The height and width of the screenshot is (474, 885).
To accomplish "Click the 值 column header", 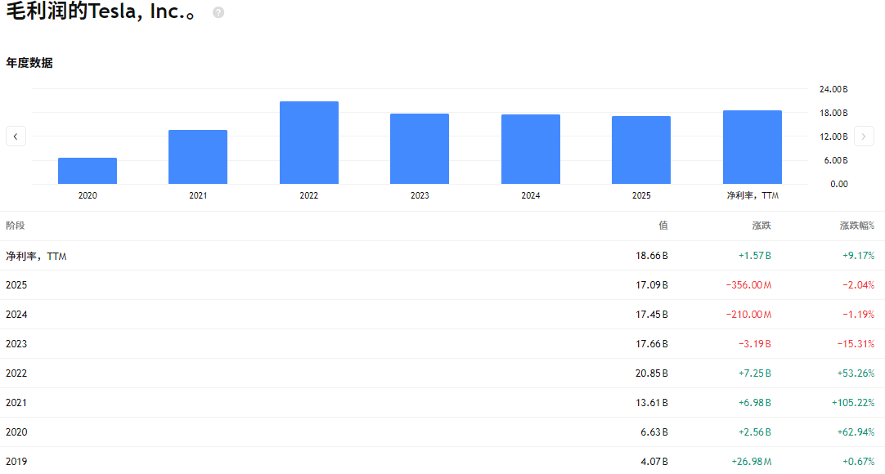I will coord(663,226).
